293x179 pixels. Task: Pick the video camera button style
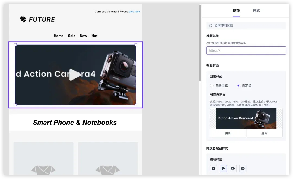coord(233,168)
